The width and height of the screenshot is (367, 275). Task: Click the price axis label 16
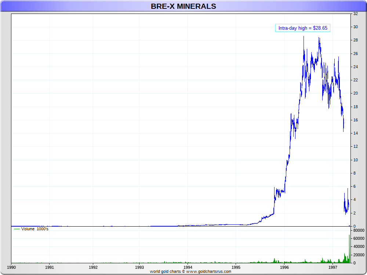[x=356, y=120]
